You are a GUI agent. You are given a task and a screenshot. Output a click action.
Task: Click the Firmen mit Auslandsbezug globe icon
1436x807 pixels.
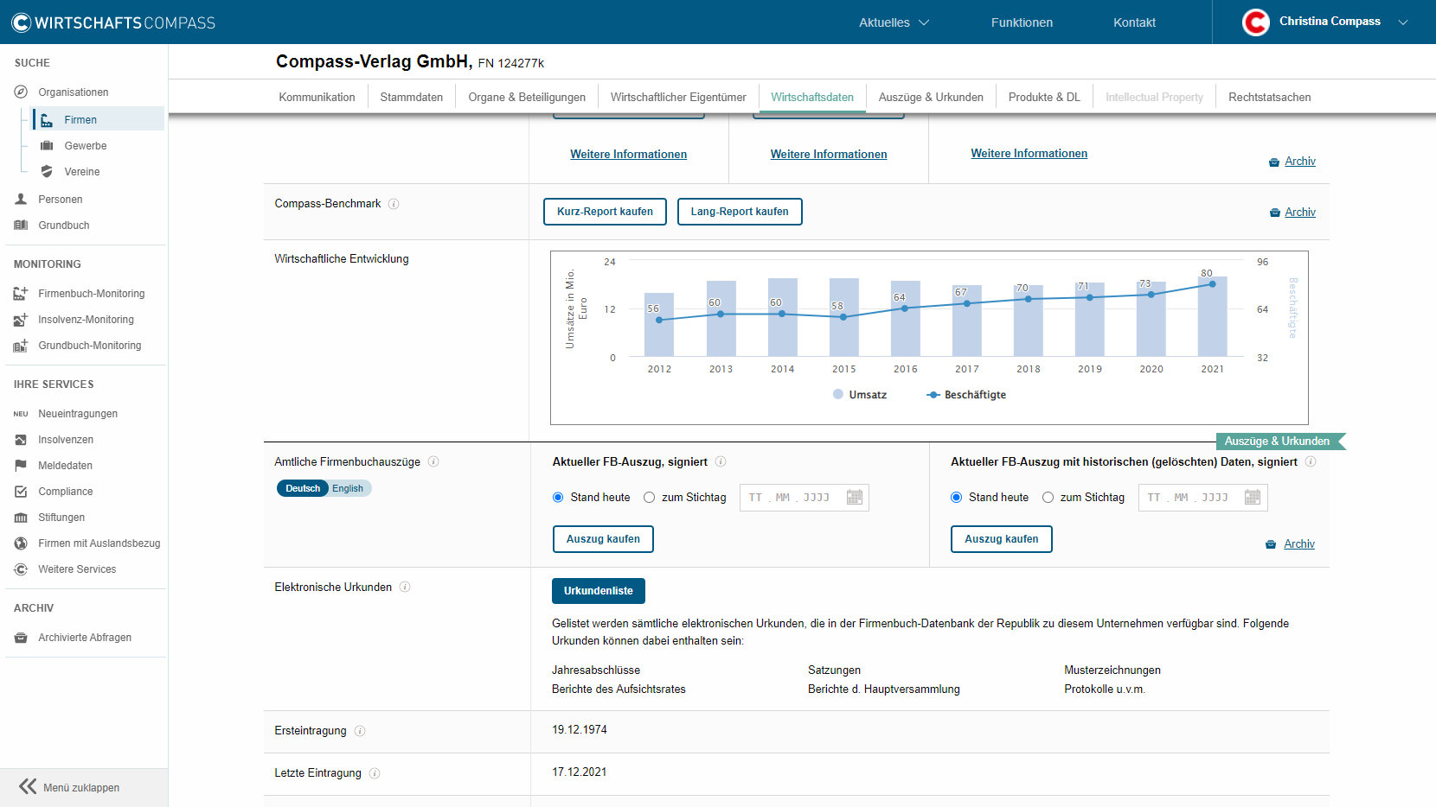coord(21,543)
